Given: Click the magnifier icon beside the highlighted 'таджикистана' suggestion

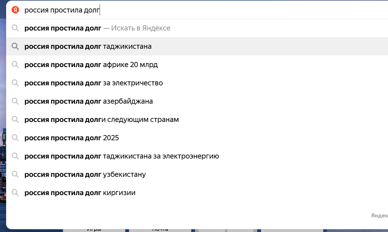Looking at the screenshot, I should (x=15, y=46).
